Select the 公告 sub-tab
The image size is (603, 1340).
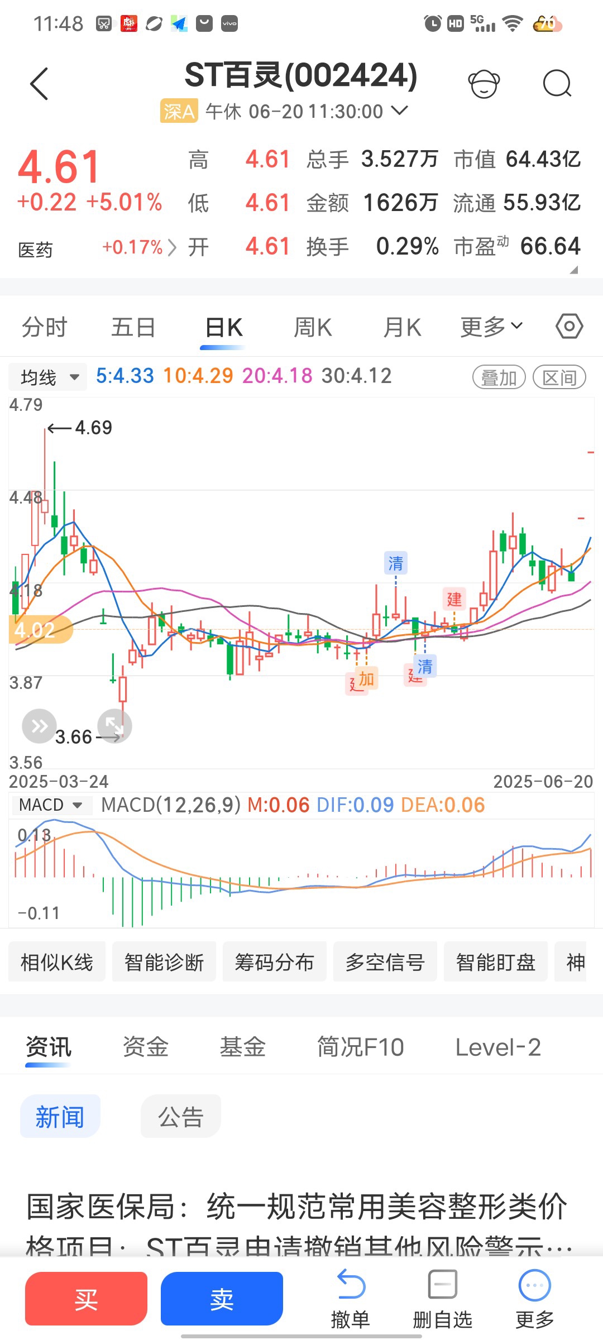click(181, 1117)
